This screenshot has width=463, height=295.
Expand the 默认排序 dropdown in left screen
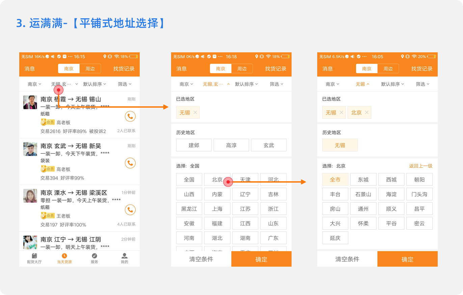(94, 84)
